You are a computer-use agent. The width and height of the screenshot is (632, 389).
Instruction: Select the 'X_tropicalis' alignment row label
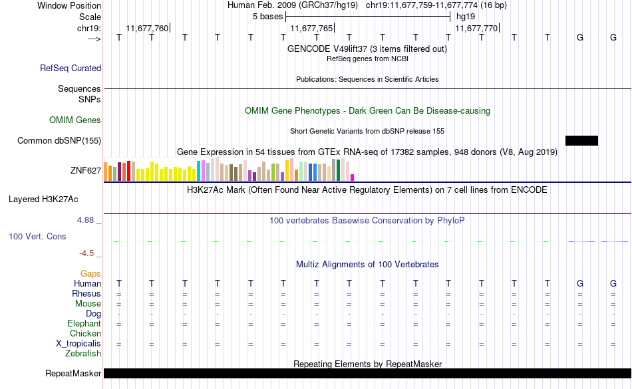click(79, 344)
